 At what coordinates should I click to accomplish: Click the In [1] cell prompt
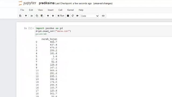pyautogui.click(x=29, y=28)
